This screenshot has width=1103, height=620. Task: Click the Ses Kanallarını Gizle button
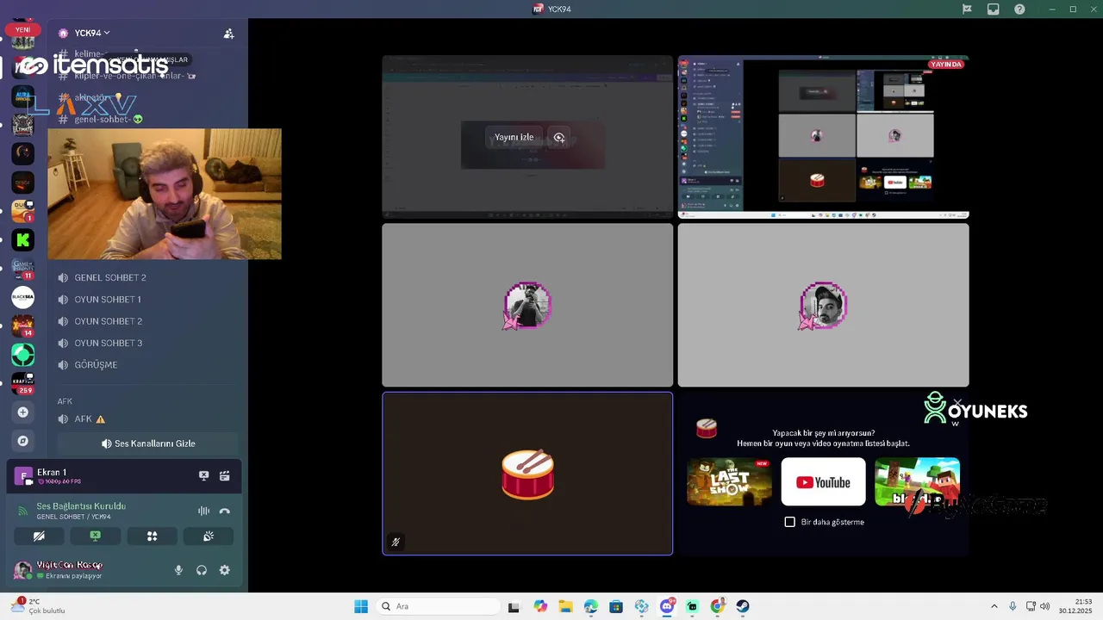(x=147, y=443)
